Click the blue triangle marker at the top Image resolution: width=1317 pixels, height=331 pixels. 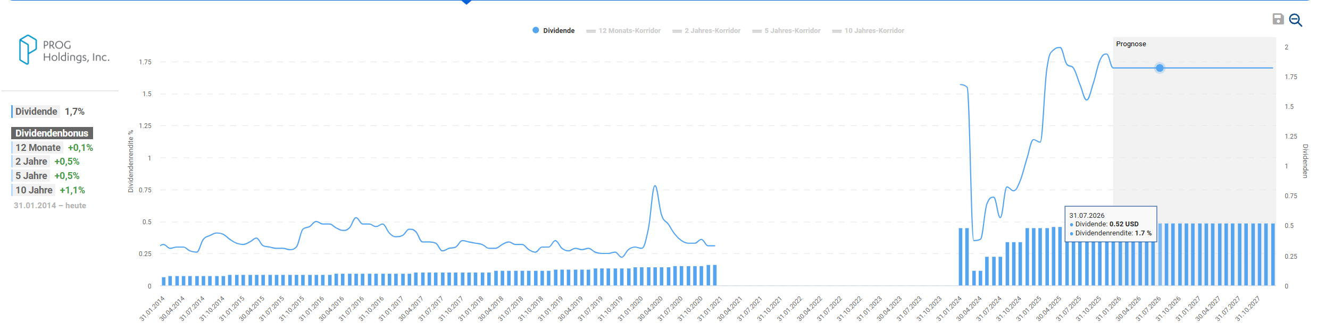click(466, 2)
